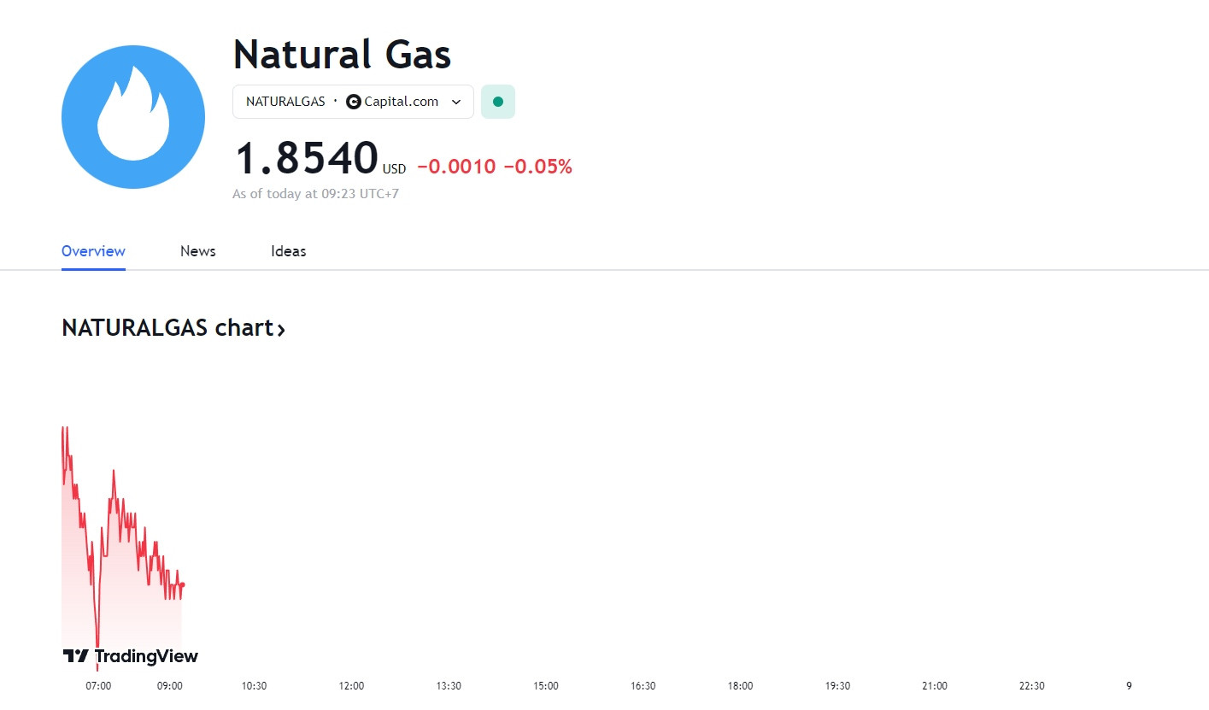Click the lowest dip on the red chart line
The image size is (1209, 710).
[x=97, y=665]
